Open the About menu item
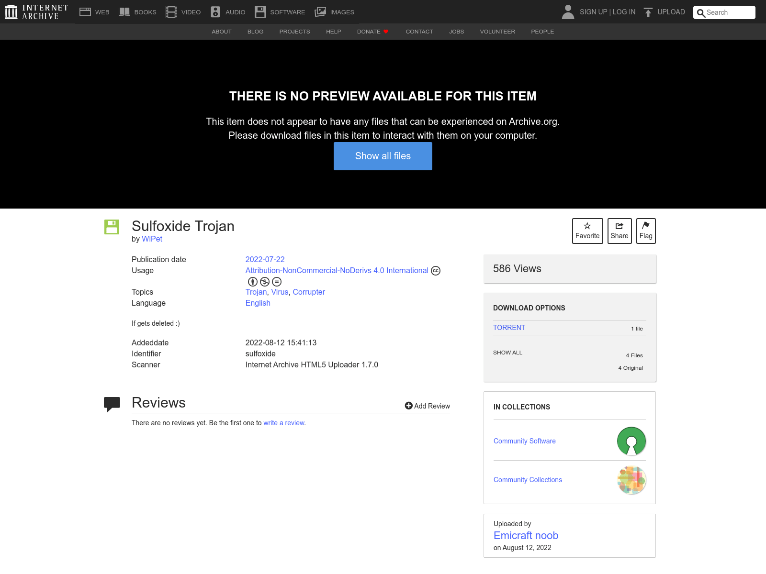 coord(222,32)
